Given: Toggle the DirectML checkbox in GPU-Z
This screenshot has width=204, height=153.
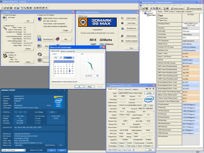Looking at the screenshot, I should tap(146, 143).
